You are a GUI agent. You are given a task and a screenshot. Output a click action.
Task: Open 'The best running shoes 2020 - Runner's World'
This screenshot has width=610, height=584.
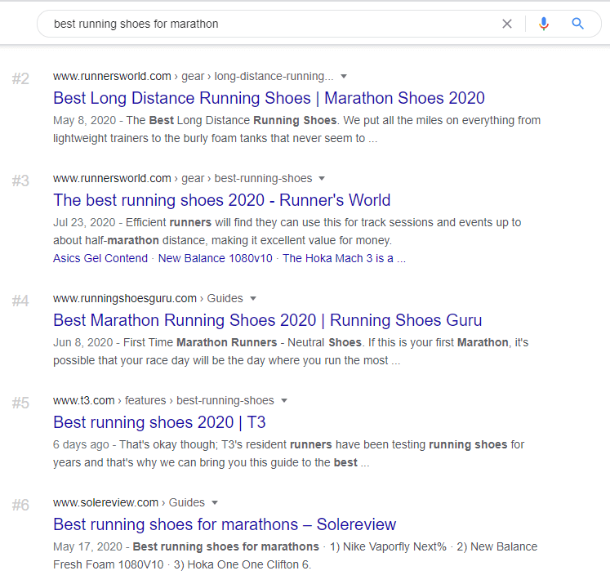tap(222, 200)
